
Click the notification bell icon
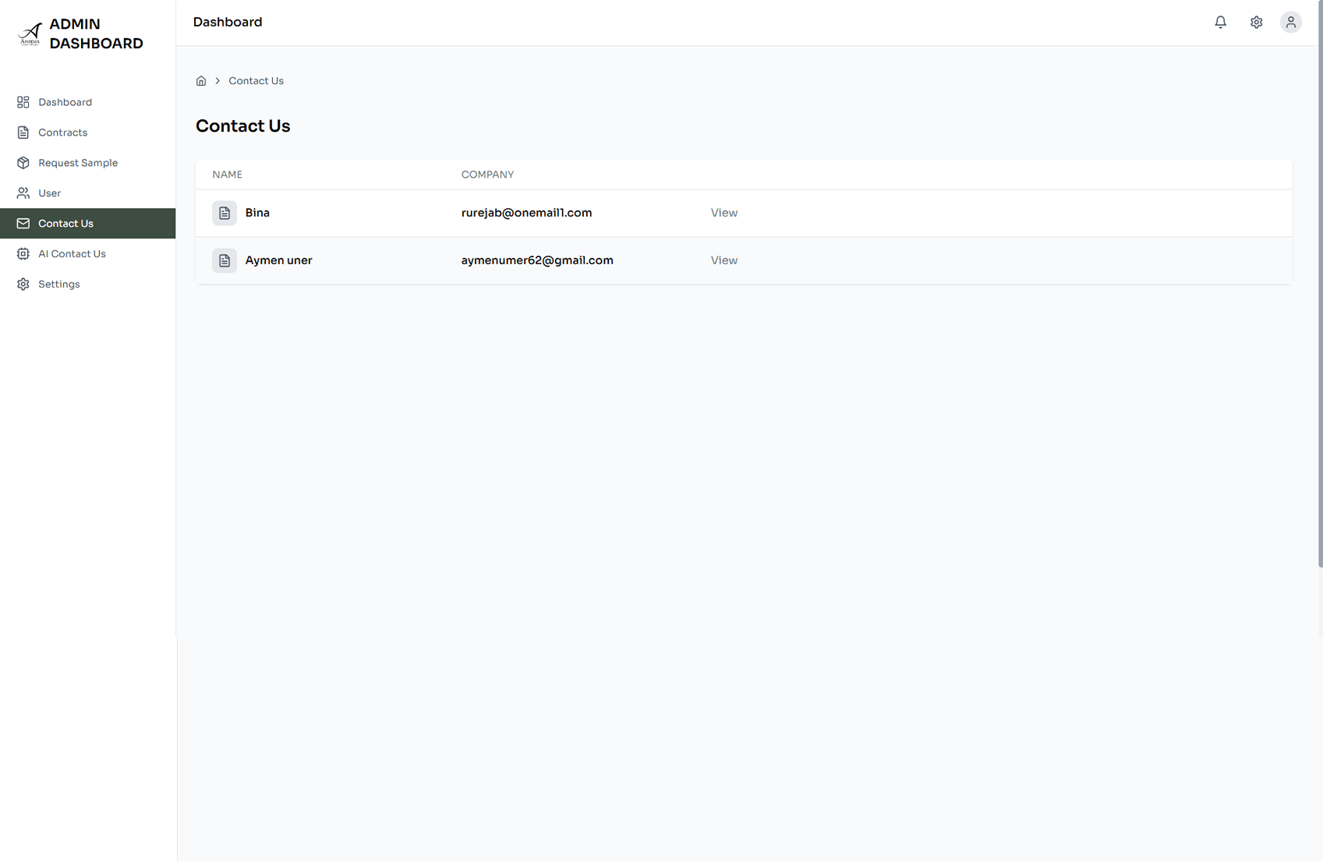pyautogui.click(x=1220, y=23)
